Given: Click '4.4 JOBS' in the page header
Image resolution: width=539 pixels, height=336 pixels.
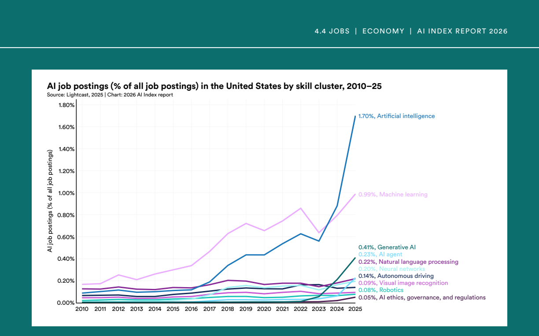Looking at the screenshot, I should (x=332, y=31).
